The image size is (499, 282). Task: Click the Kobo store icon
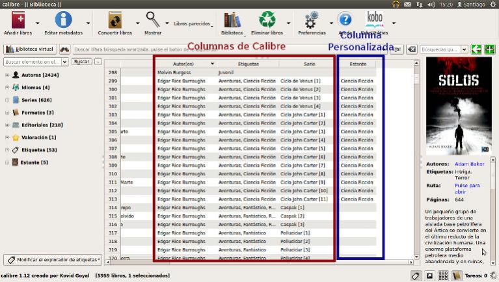click(x=373, y=18)
